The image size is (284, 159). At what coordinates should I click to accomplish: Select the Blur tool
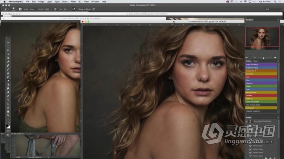point(8,89)
